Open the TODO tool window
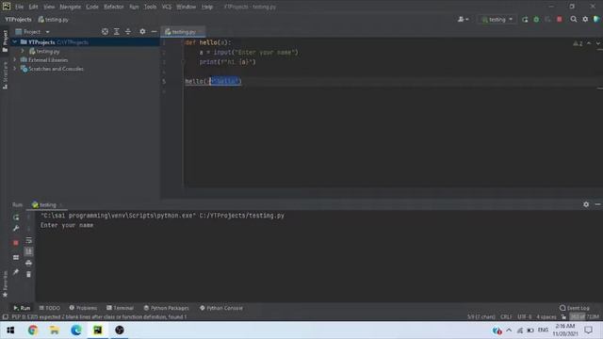 coord(50,308)
